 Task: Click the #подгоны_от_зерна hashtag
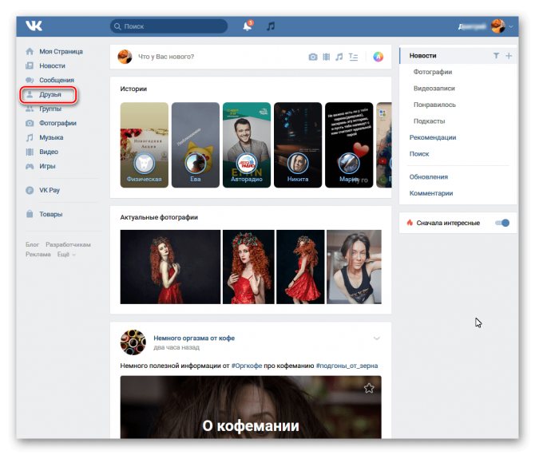click(x=347, y=366)
